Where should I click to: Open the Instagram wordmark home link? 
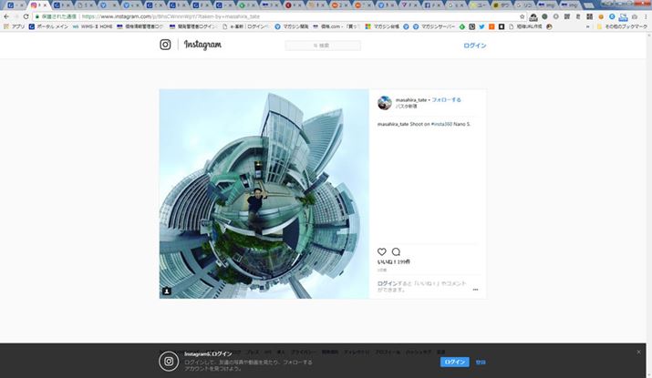pyautogui.click(x=202, y=45)
